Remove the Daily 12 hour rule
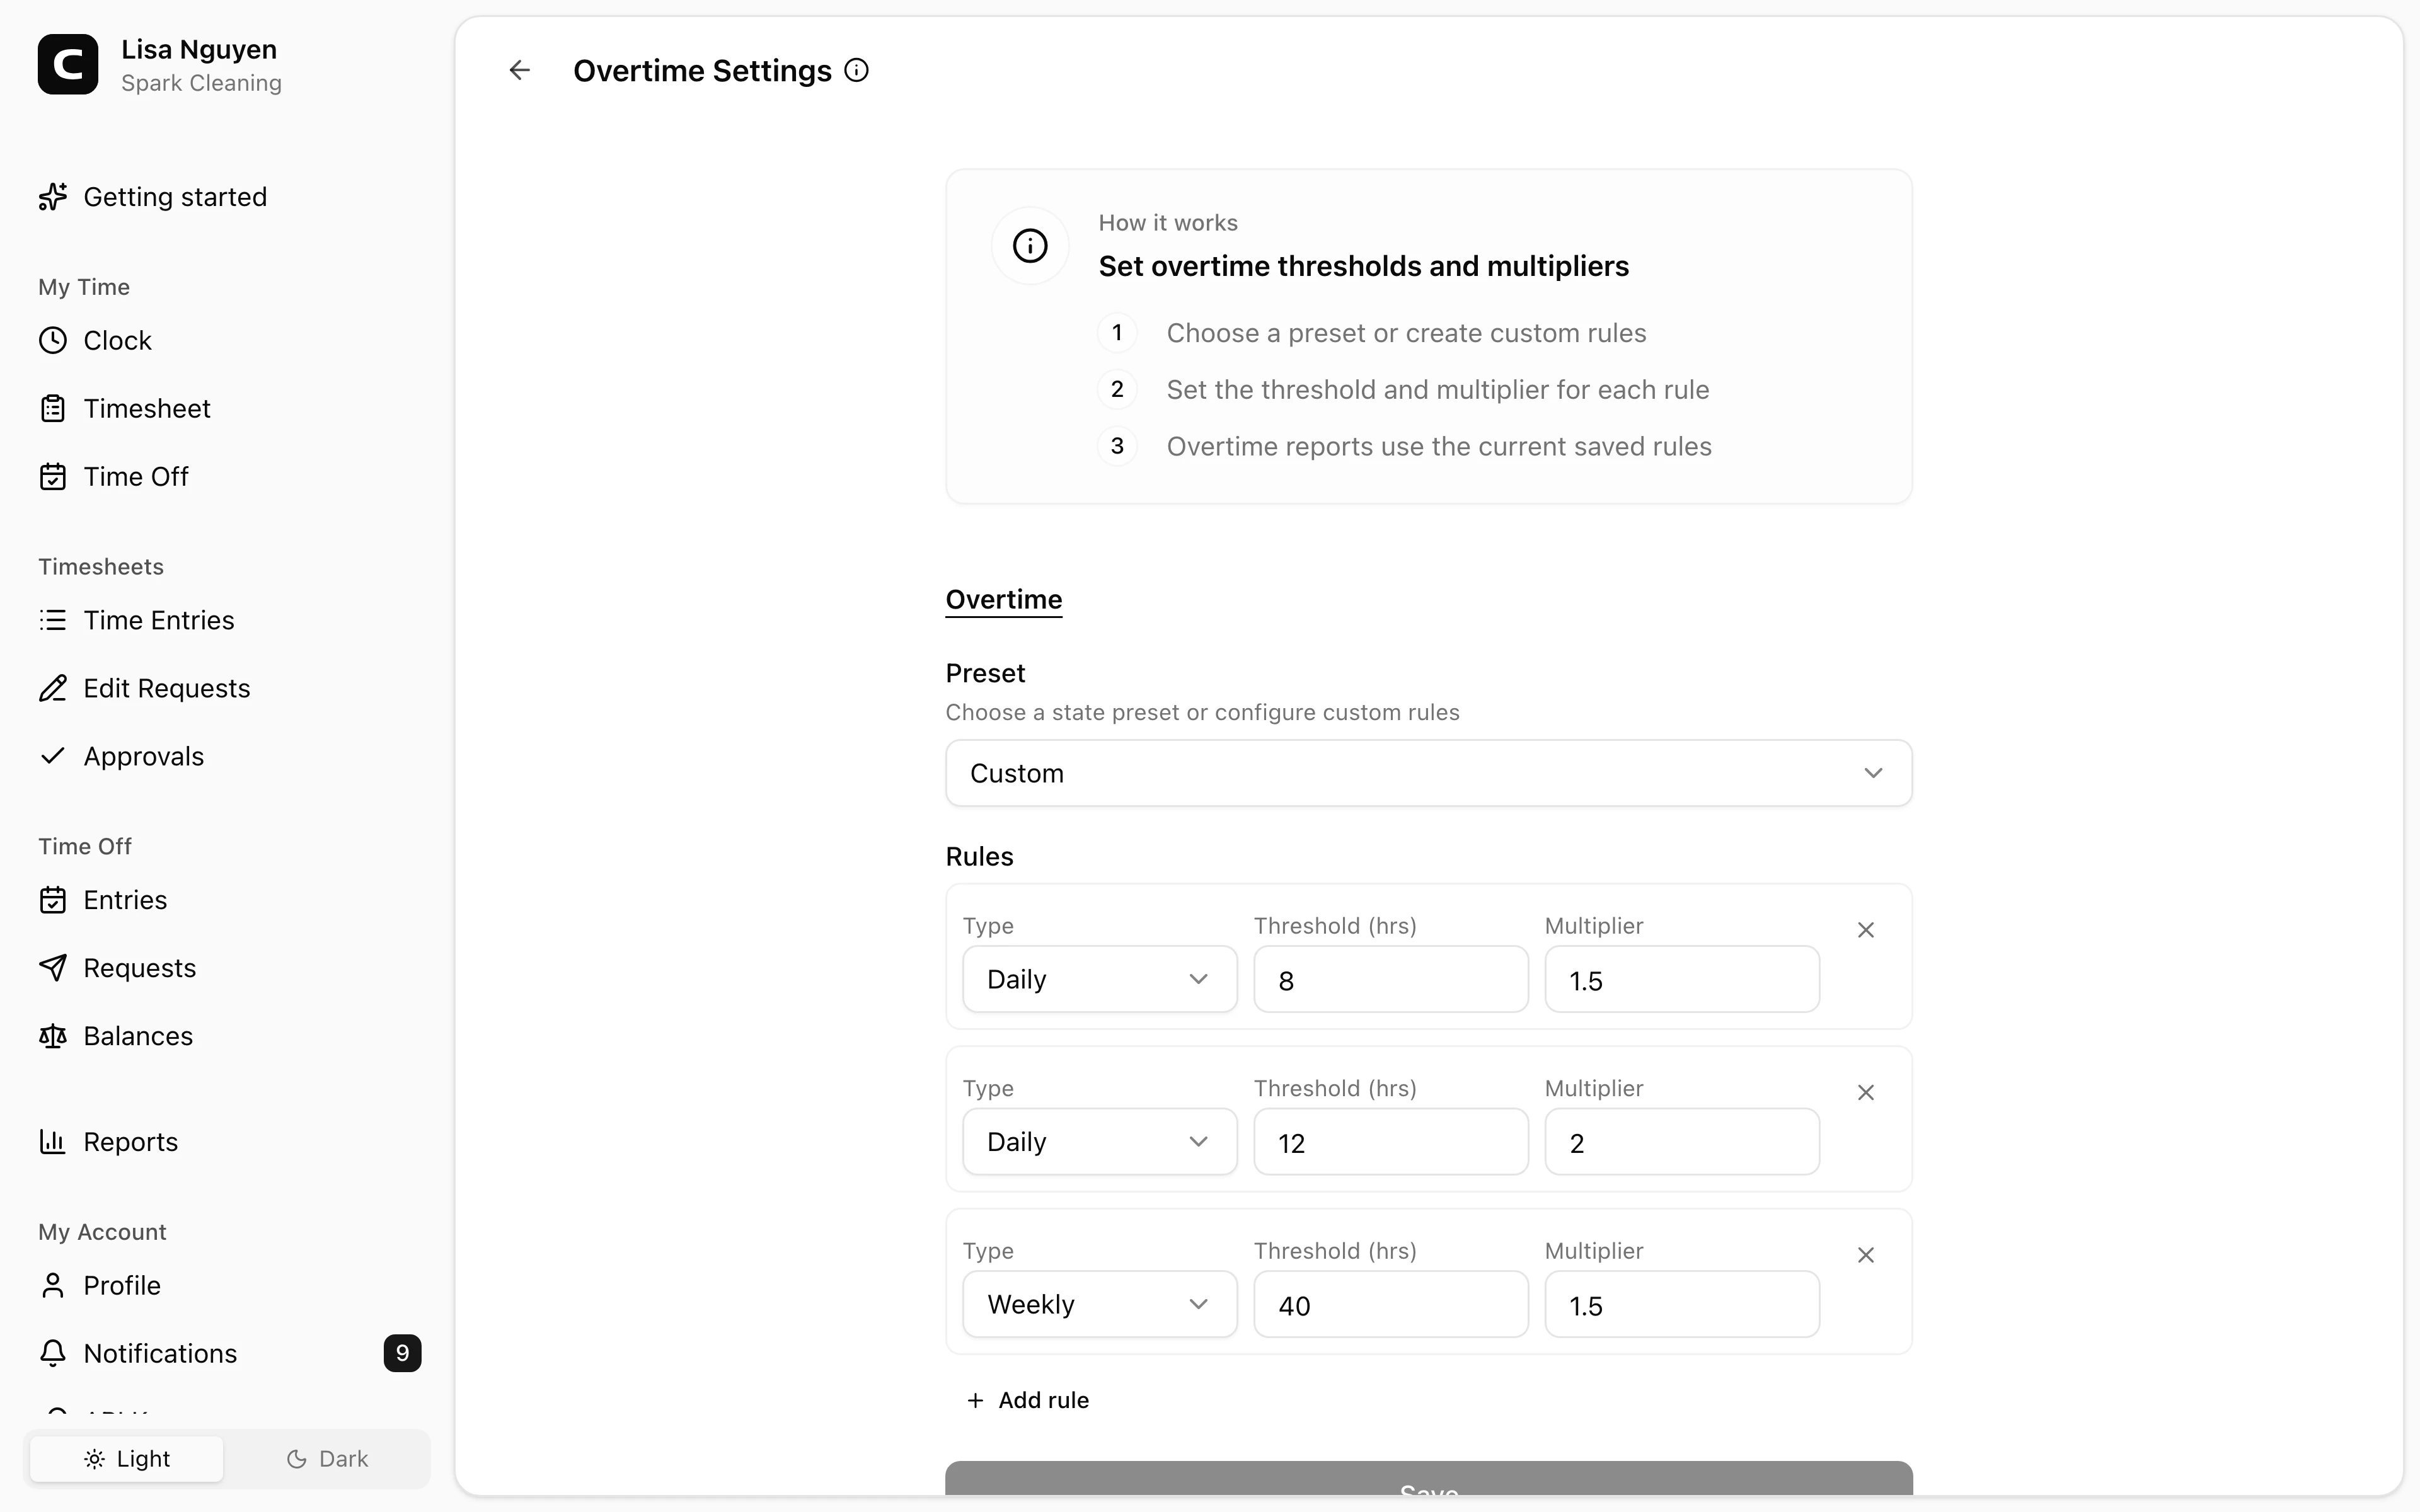This screenshot has width=2420, height=1512. coord(1865,1093)
